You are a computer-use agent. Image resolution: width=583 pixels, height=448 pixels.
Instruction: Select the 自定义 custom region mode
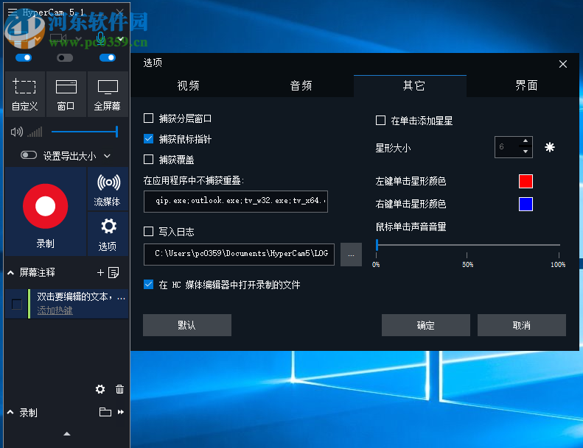click(24, 94)
